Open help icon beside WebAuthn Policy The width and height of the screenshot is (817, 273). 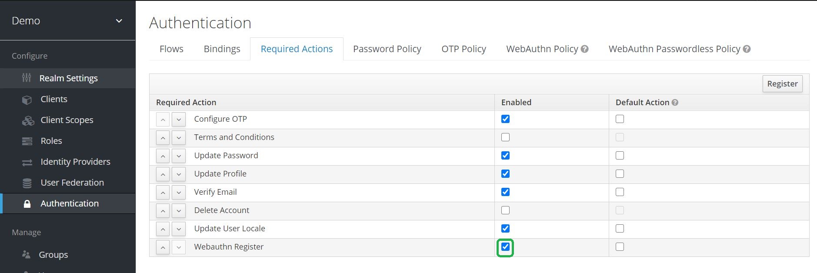tap(585, 49)
